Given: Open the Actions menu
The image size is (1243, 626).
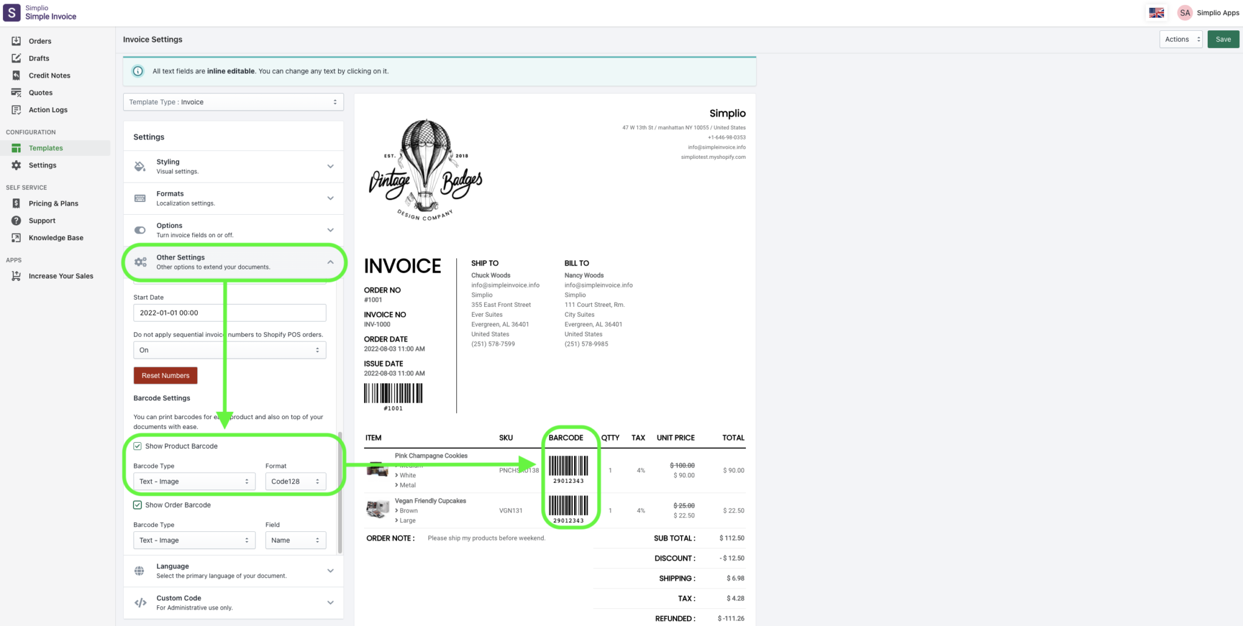Looking at the screenshot, I should click(1180, 39).
